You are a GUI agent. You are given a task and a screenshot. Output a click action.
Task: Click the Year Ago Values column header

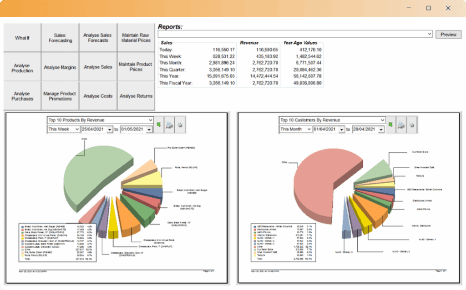pos(300,43)
